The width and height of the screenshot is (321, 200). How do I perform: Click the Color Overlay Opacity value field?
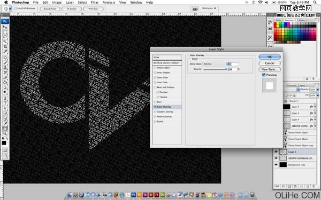232,69
